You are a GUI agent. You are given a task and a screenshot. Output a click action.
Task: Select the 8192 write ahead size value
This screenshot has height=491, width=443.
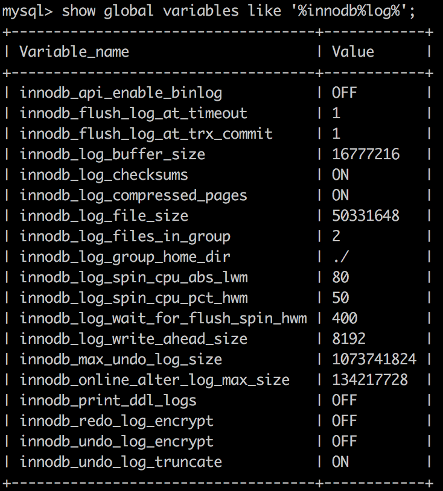click(349, 339)
